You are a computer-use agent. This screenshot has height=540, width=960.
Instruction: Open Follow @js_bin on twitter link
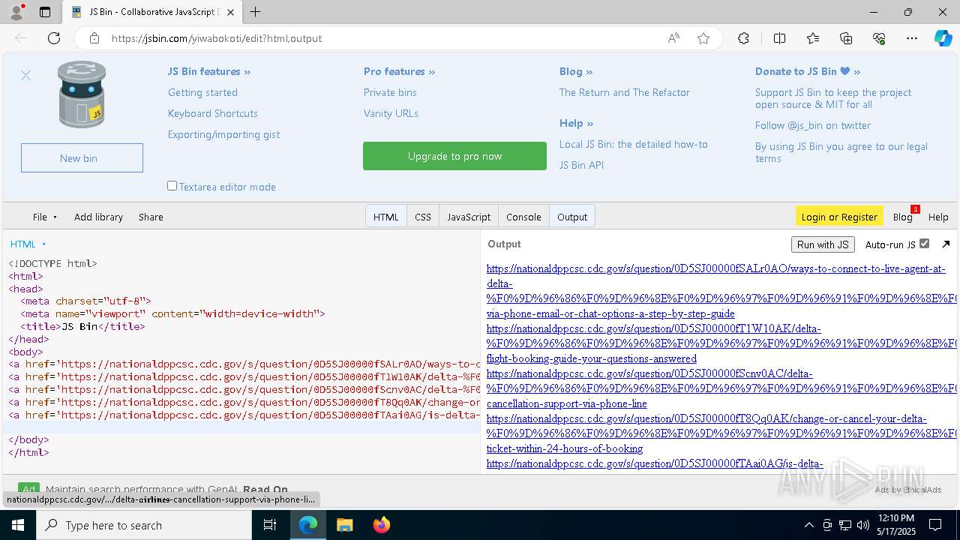point(813,125)
